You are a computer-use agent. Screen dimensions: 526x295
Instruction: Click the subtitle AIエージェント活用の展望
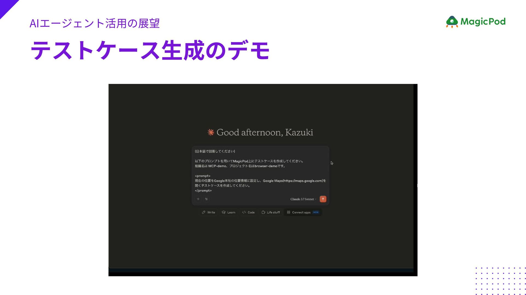(x=94, y=23)
